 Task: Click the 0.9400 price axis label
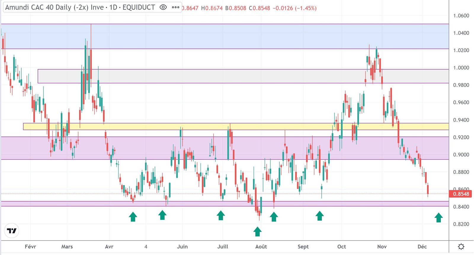pos(461,120)
